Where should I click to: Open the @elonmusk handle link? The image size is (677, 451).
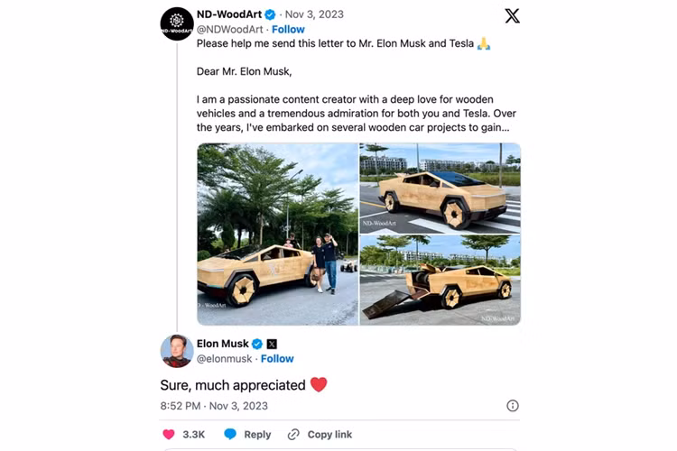click(x=224, y=359)
